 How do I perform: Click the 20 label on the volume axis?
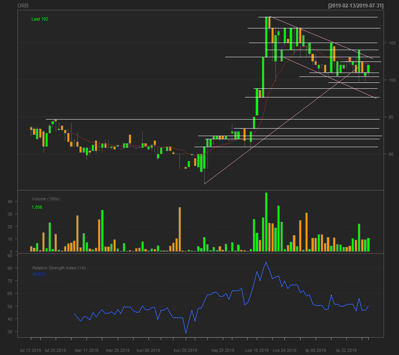pos(10,227)
